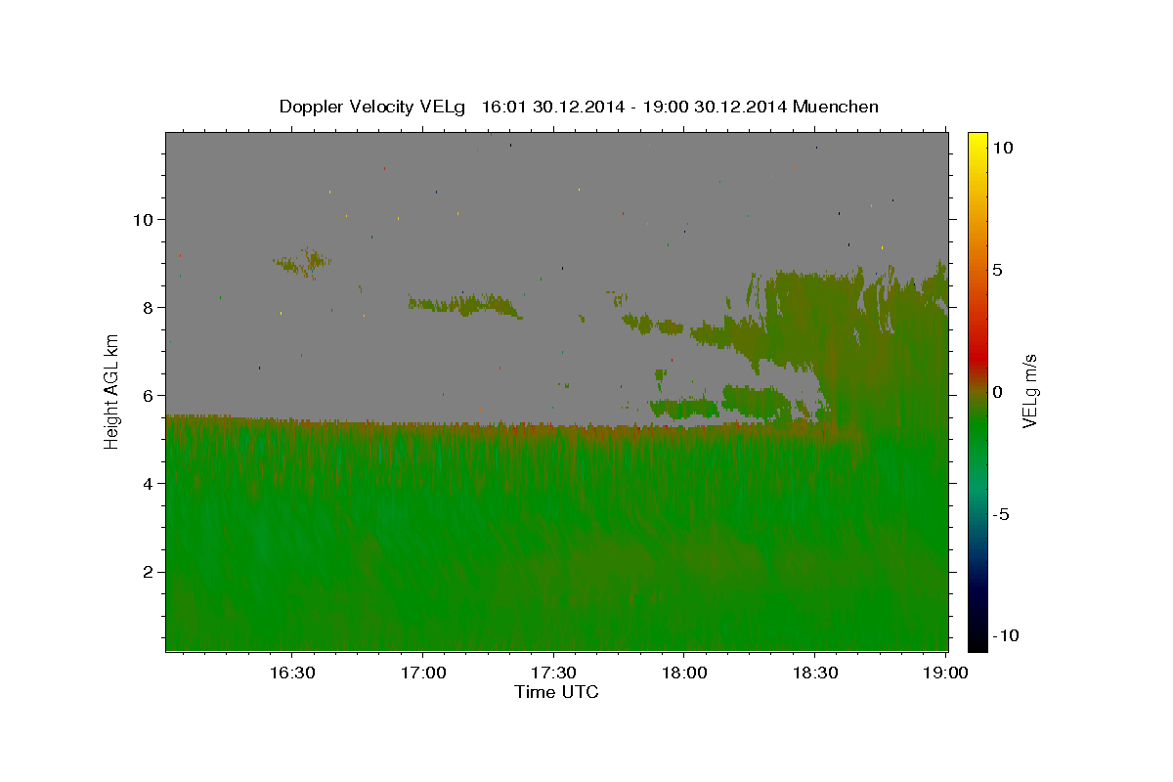Click the height tick label 8
1173x782 pixels.
click(151, 307)
